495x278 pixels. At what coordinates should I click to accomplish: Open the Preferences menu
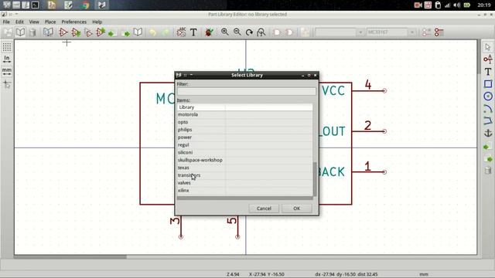coord(74,22)
